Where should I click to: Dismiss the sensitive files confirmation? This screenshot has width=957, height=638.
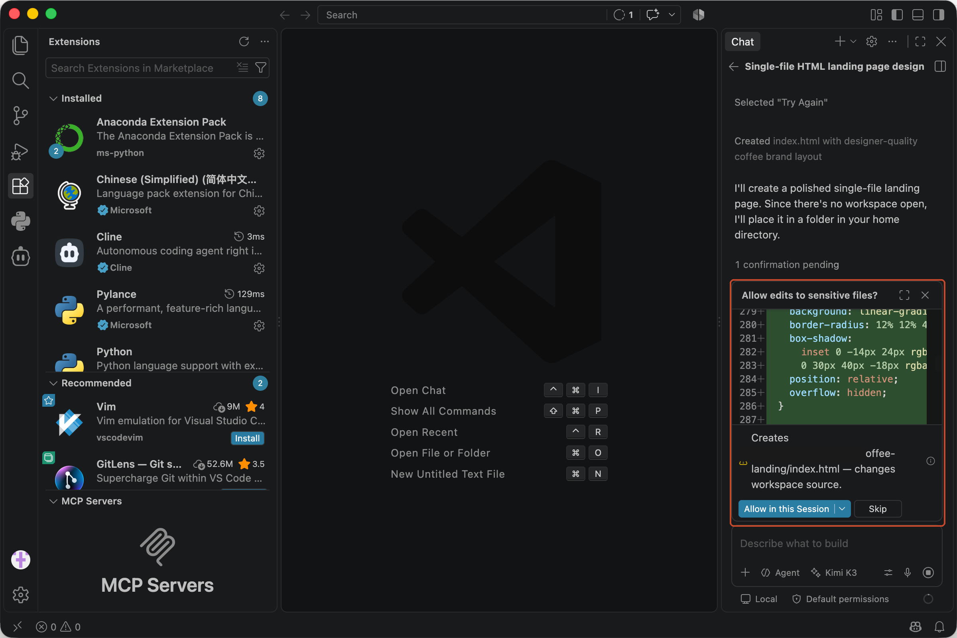click(x=925, y=295)
